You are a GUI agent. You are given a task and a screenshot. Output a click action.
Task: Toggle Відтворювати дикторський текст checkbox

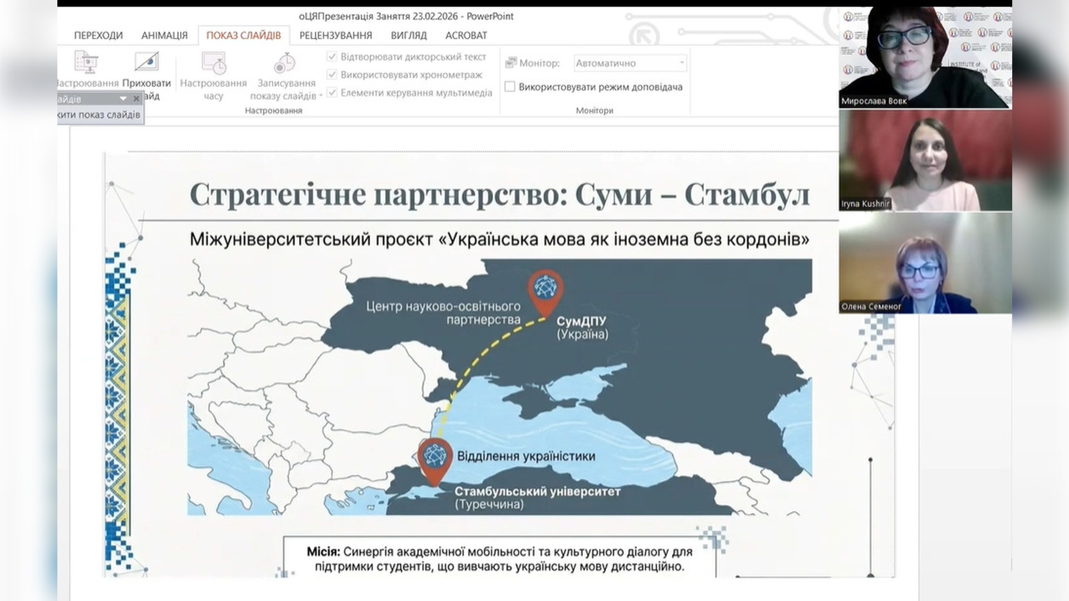pos(332,57)
